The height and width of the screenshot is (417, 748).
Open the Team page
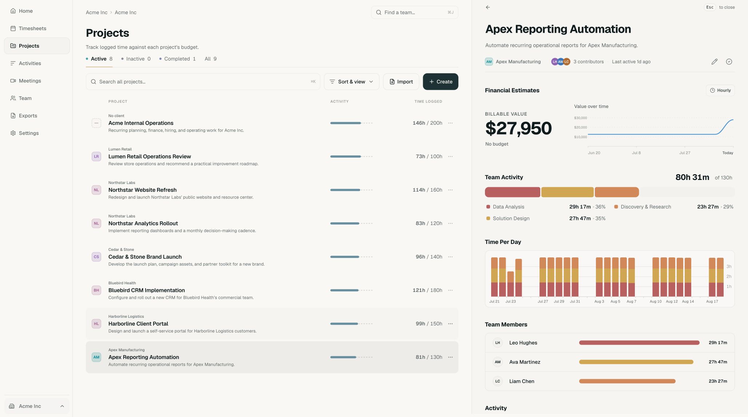(37, 98)
